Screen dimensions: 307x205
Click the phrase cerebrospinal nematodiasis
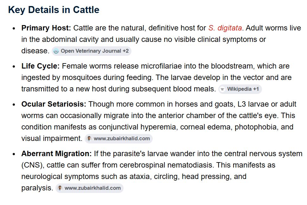tap(166, 165)
